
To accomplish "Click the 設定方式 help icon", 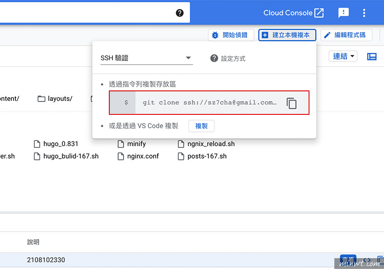I will click(x=214, y=58).
